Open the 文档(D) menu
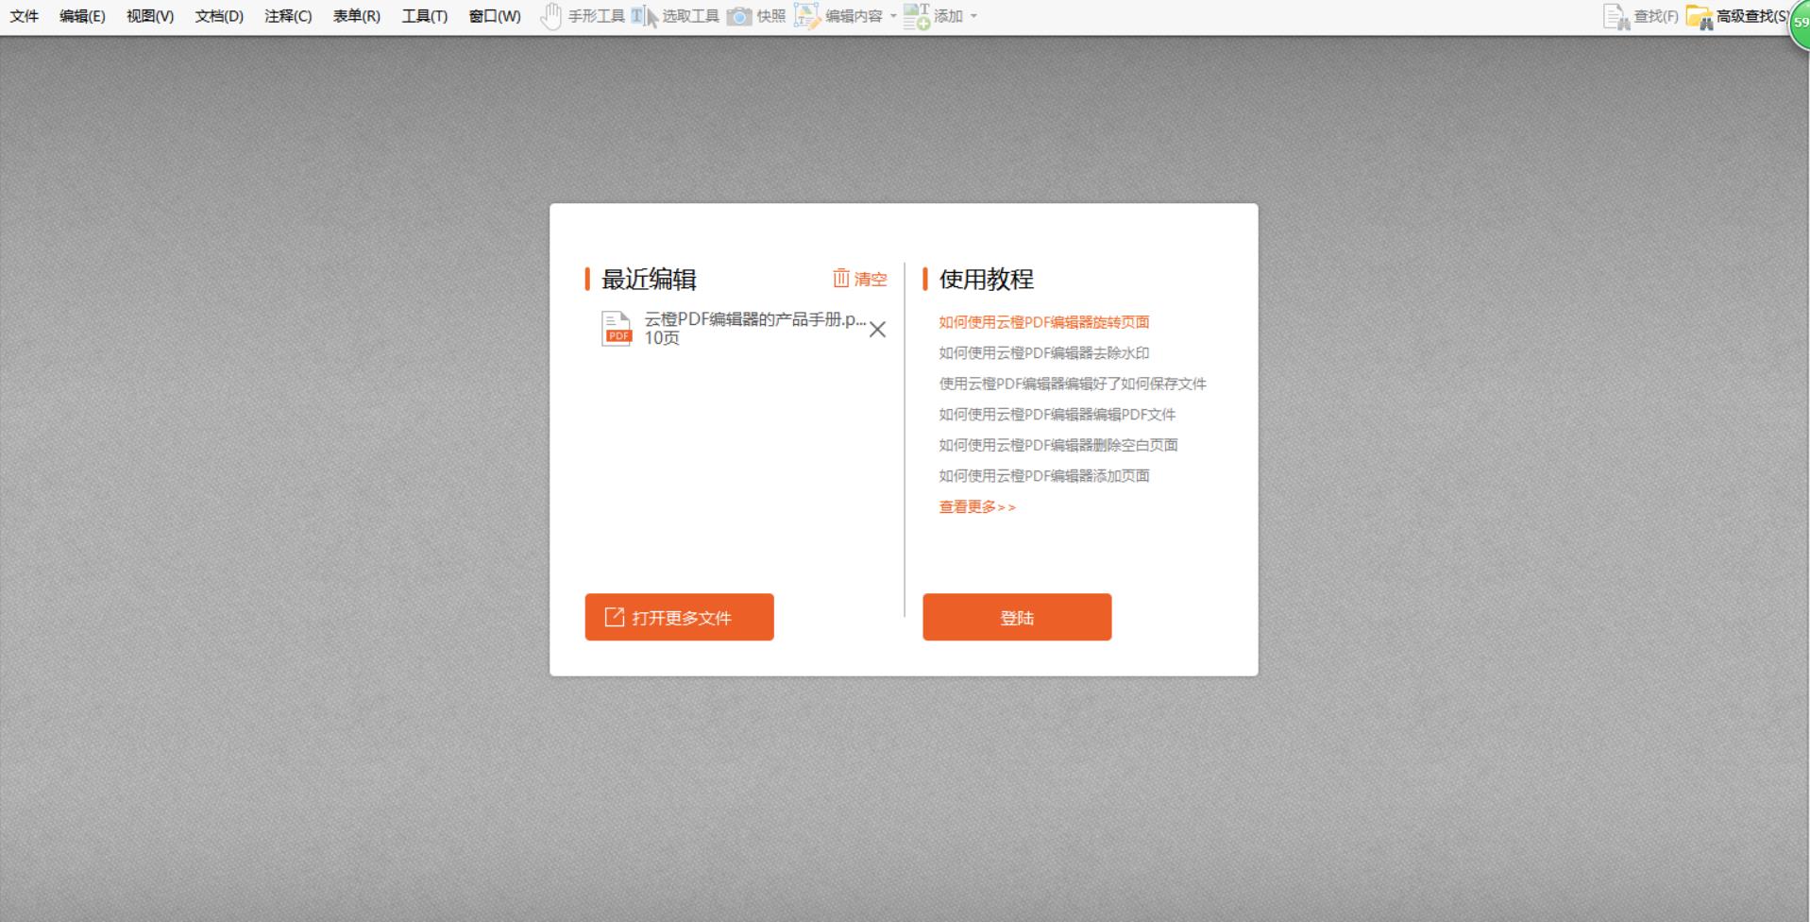 point(219,16)
